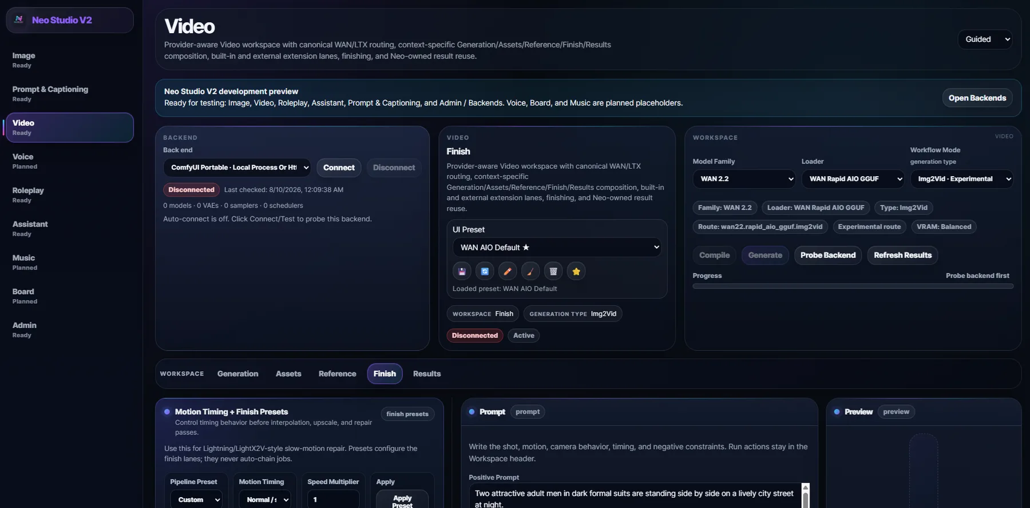Viewport: 1030px width, 508px height.
Task: Click the trash can delete preset icon
Action: (x=553, y=272)
